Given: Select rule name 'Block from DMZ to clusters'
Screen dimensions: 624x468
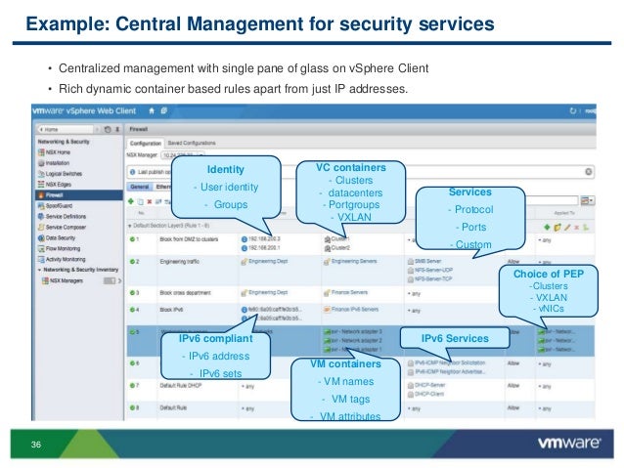Looking at the screenshot, I should point(189,239).
